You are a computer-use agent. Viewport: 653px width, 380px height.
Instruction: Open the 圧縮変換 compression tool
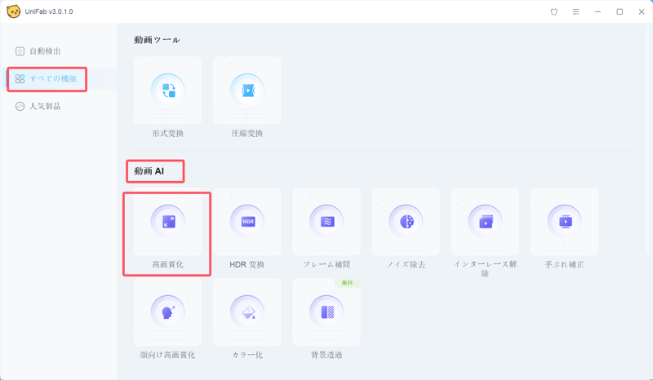(x=247, y=91)
